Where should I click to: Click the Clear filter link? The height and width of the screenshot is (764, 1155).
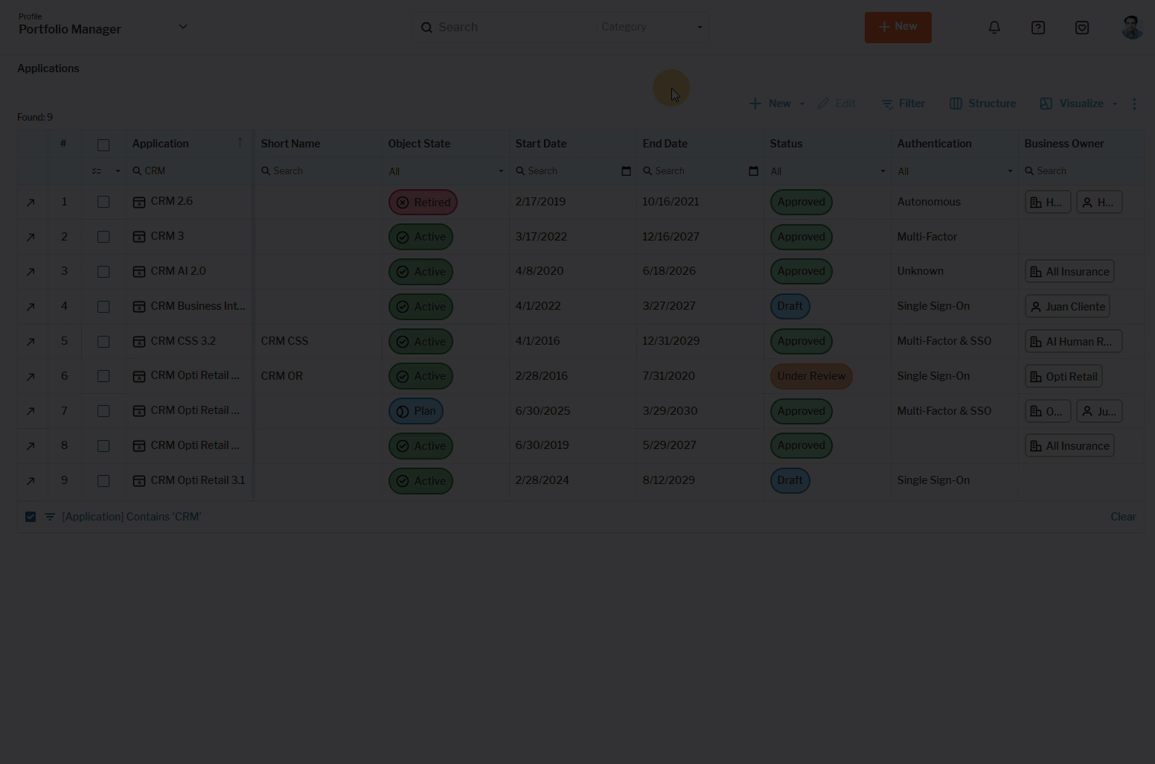[x=1123, y=517]
